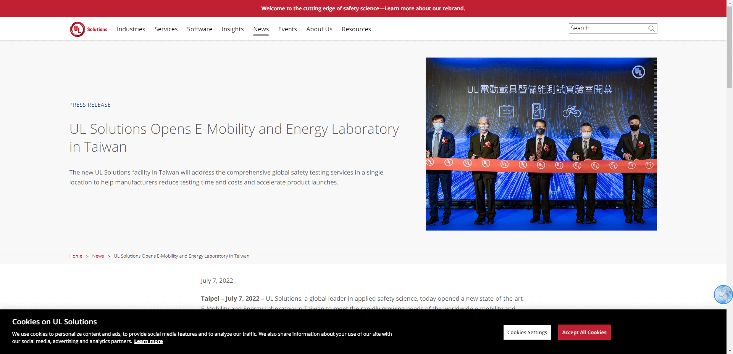Click the Home breadcrumb link
The width and height of the screenshot is (733, 354).
pos(76,256)
